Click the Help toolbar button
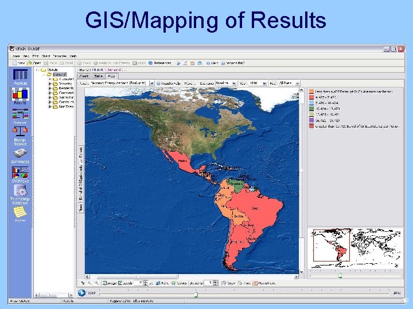Viewport: 413px width, 309px height. click(x=212, y=63)
